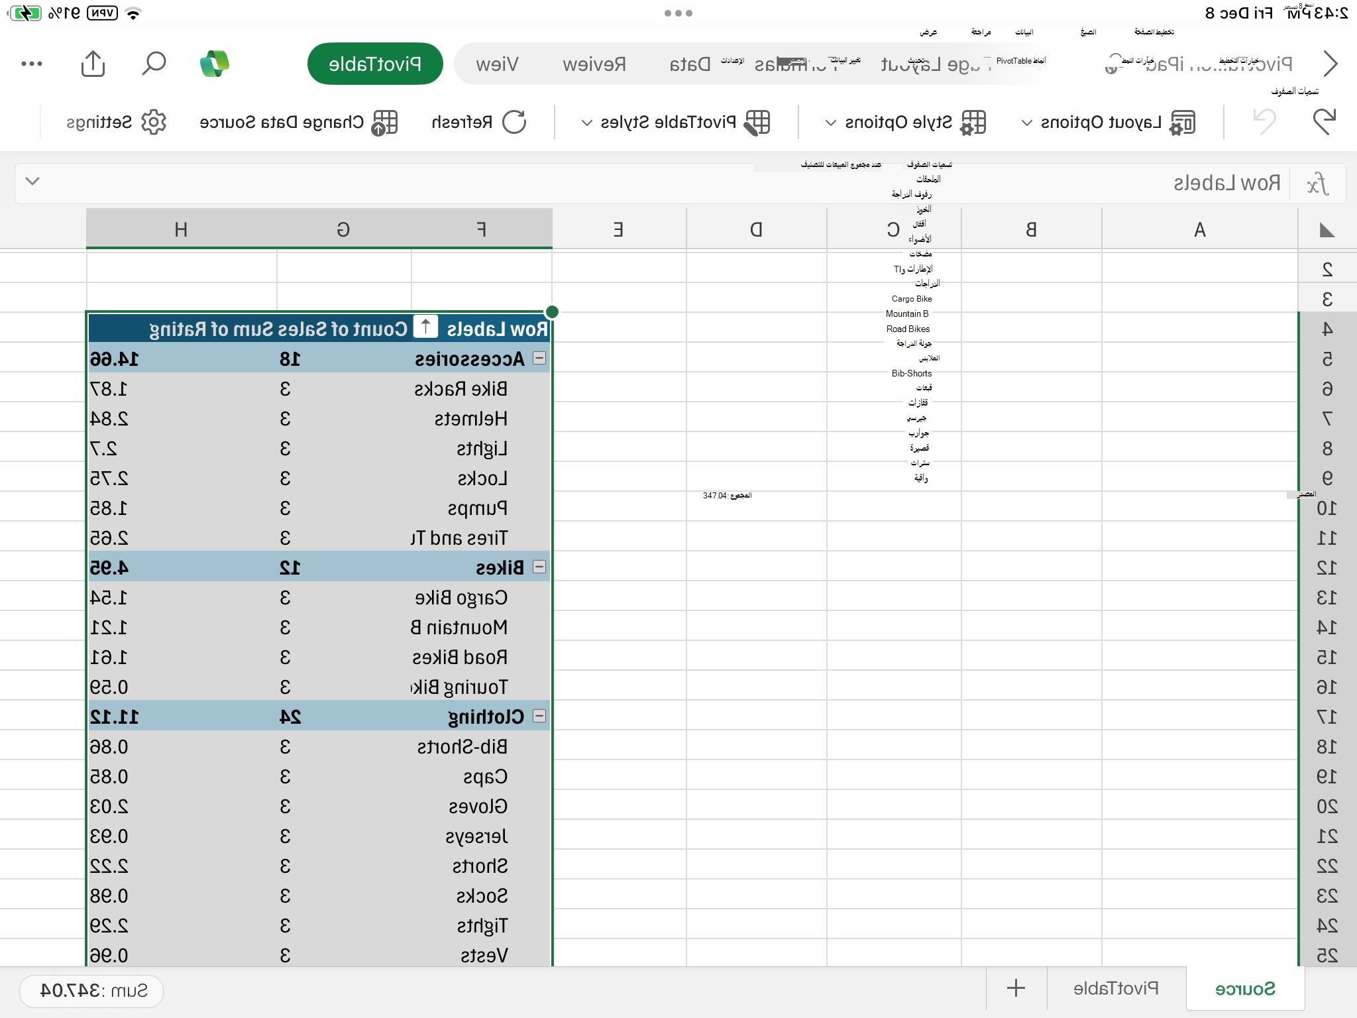Select the "Helmets" cell
Screen dimensions: 1357x1018
(481, 419)
